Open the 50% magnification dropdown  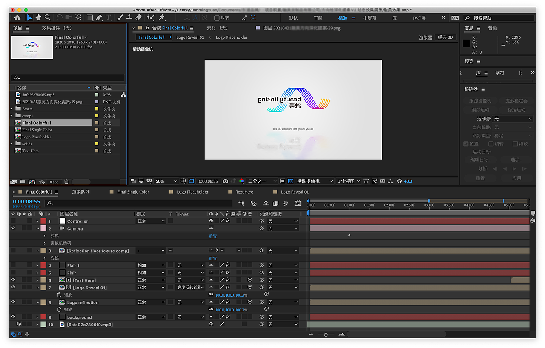166,181
